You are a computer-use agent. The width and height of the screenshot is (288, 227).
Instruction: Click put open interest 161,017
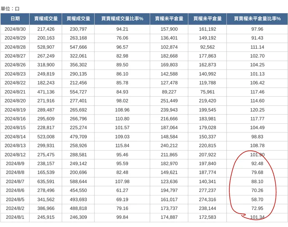tap(169, 200)
